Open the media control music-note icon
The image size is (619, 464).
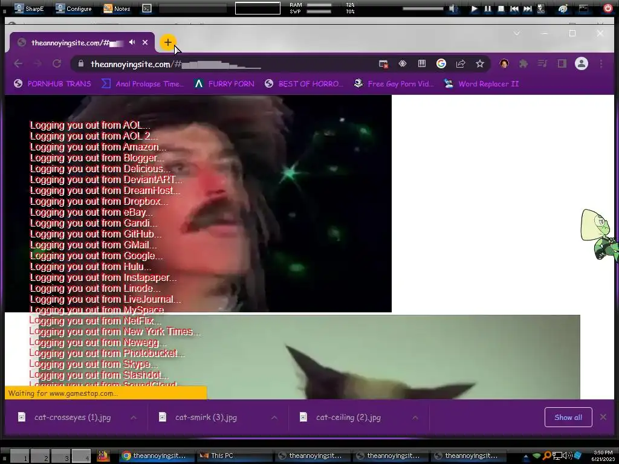coord(543,63)
